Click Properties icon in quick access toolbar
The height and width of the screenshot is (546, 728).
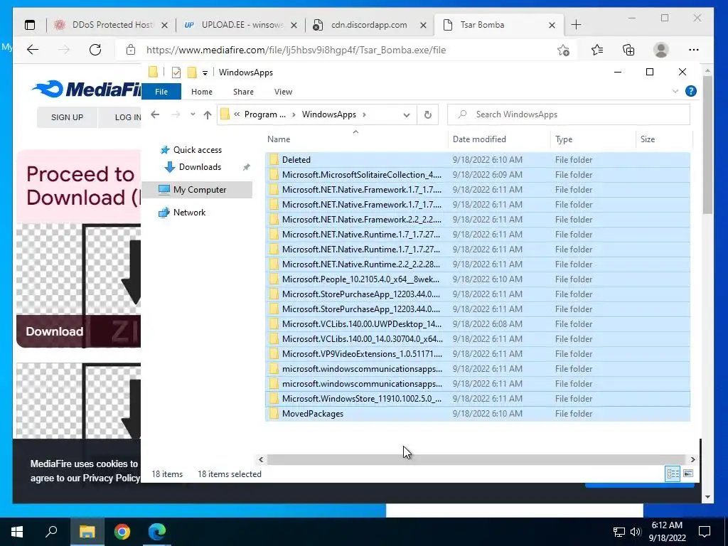[176, 73]
